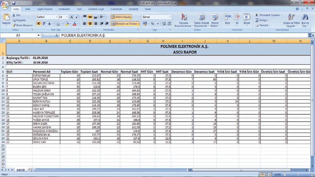This screenshot has width=315, height=177.
Task: Open Tablo Olarak Biçimlendir menu
Action: [x=201, y=21]
